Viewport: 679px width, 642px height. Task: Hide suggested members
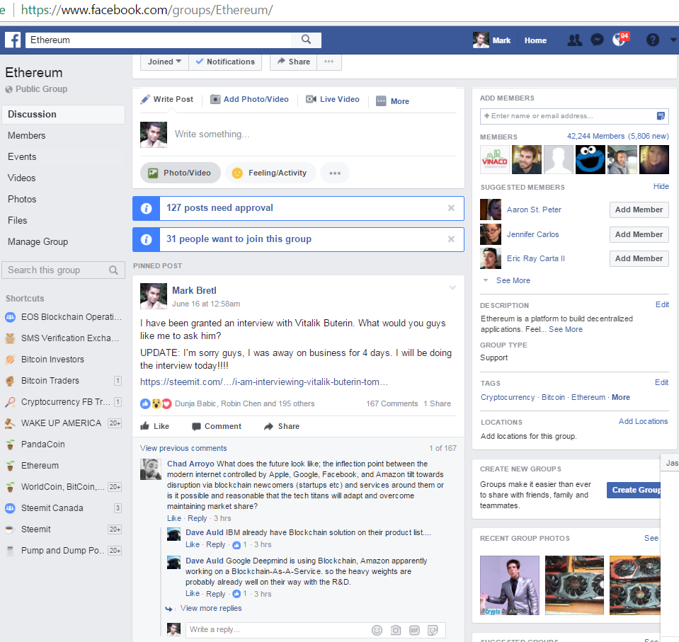click(661, 187)
